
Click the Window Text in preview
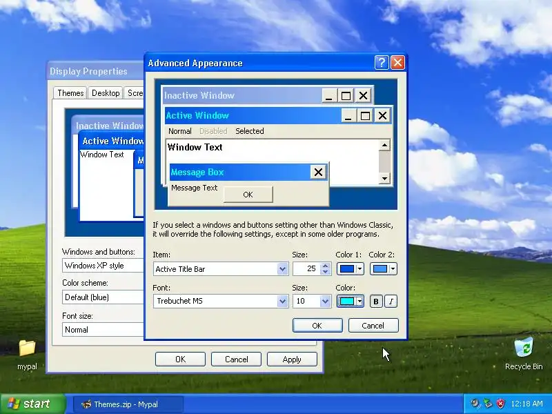point(195,147)
